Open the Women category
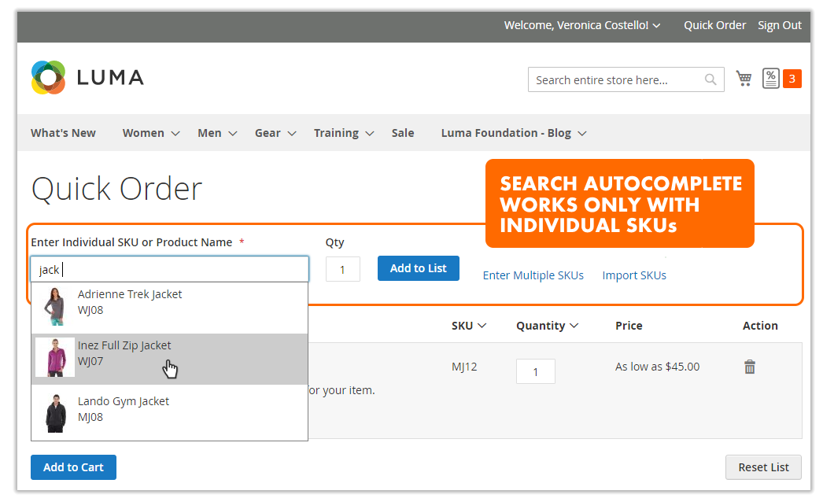 click(x=143, y=133)
